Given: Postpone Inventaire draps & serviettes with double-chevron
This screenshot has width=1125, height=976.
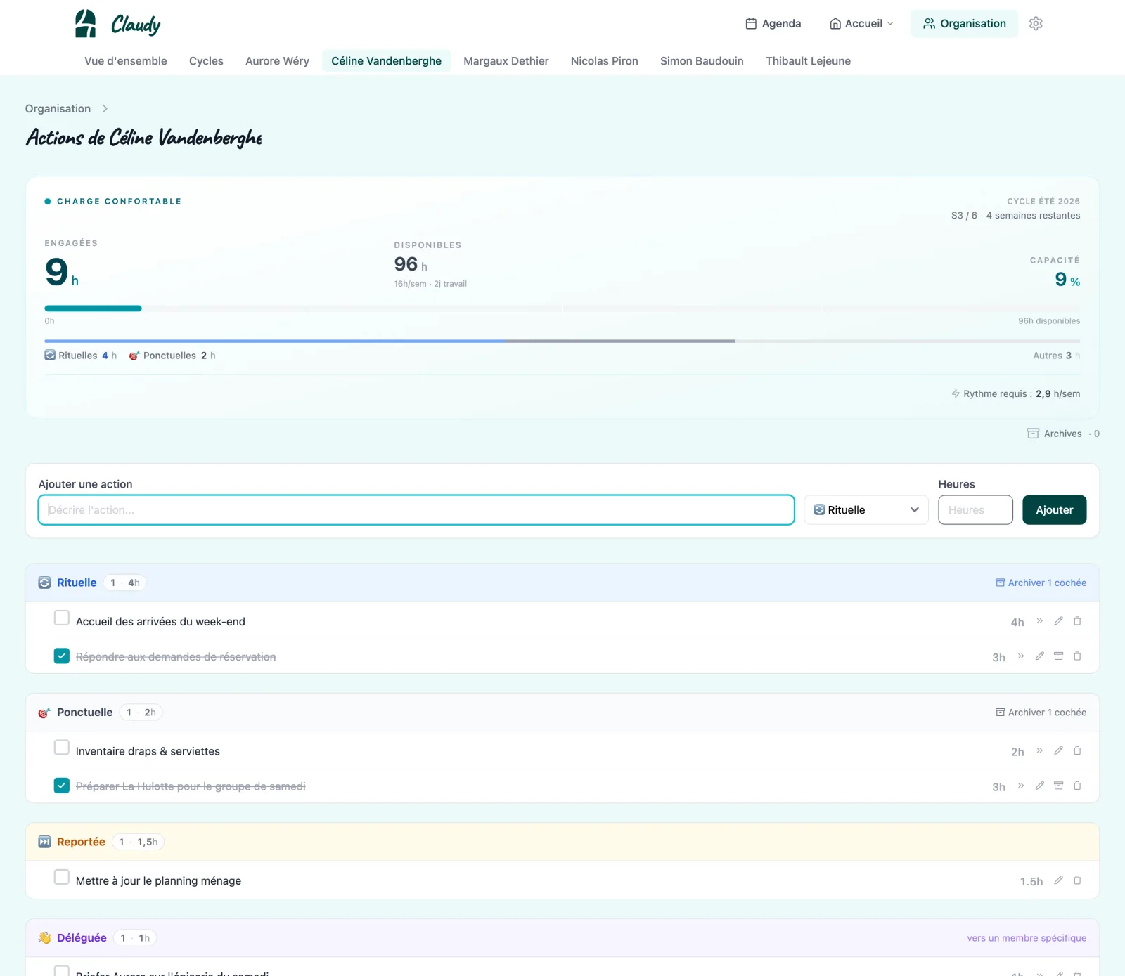Looking at the screenshot, I should 1039,751.
